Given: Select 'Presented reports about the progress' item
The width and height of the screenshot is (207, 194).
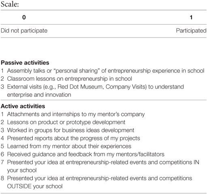Looking at the screenshot, I should pos(70,138).
